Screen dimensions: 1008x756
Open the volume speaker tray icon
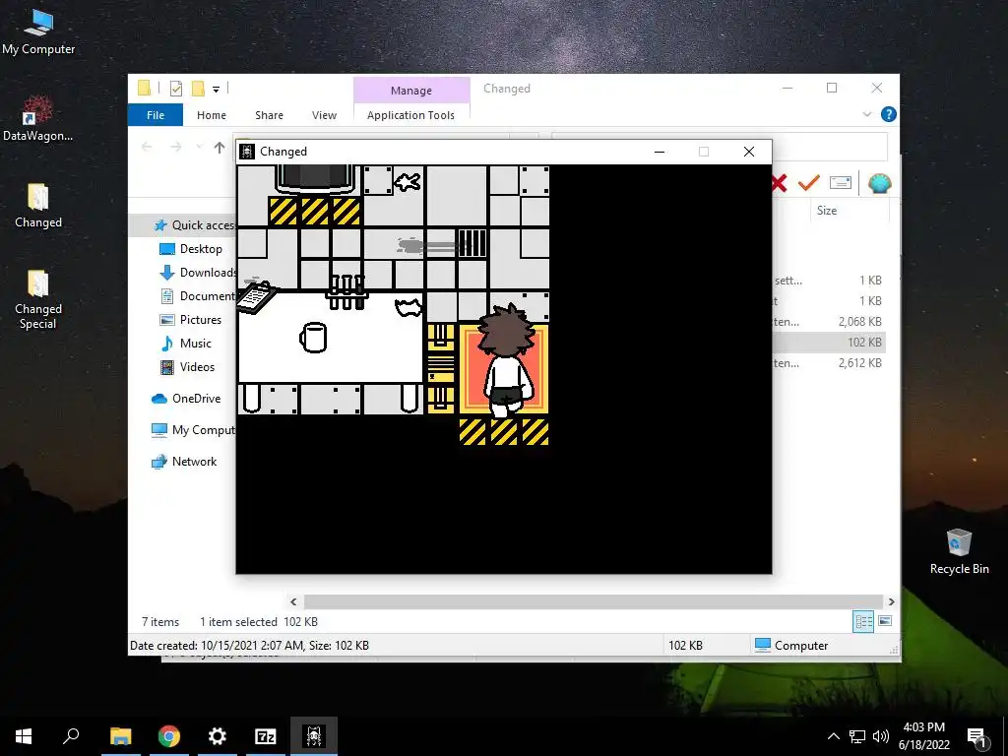(881, 736)
